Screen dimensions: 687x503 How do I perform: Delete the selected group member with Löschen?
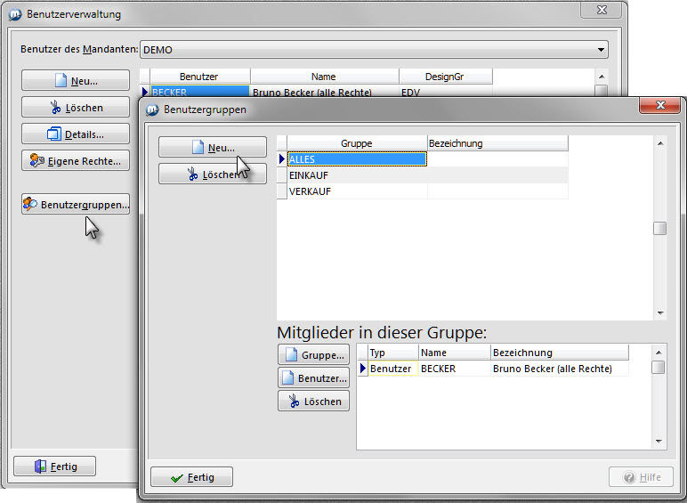313,402
